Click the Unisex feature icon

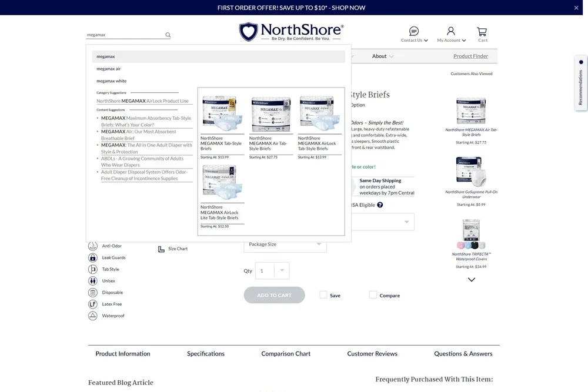point(93,281)
